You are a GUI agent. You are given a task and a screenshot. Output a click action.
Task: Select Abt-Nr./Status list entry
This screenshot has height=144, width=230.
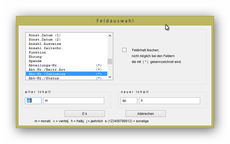(43, 78)
